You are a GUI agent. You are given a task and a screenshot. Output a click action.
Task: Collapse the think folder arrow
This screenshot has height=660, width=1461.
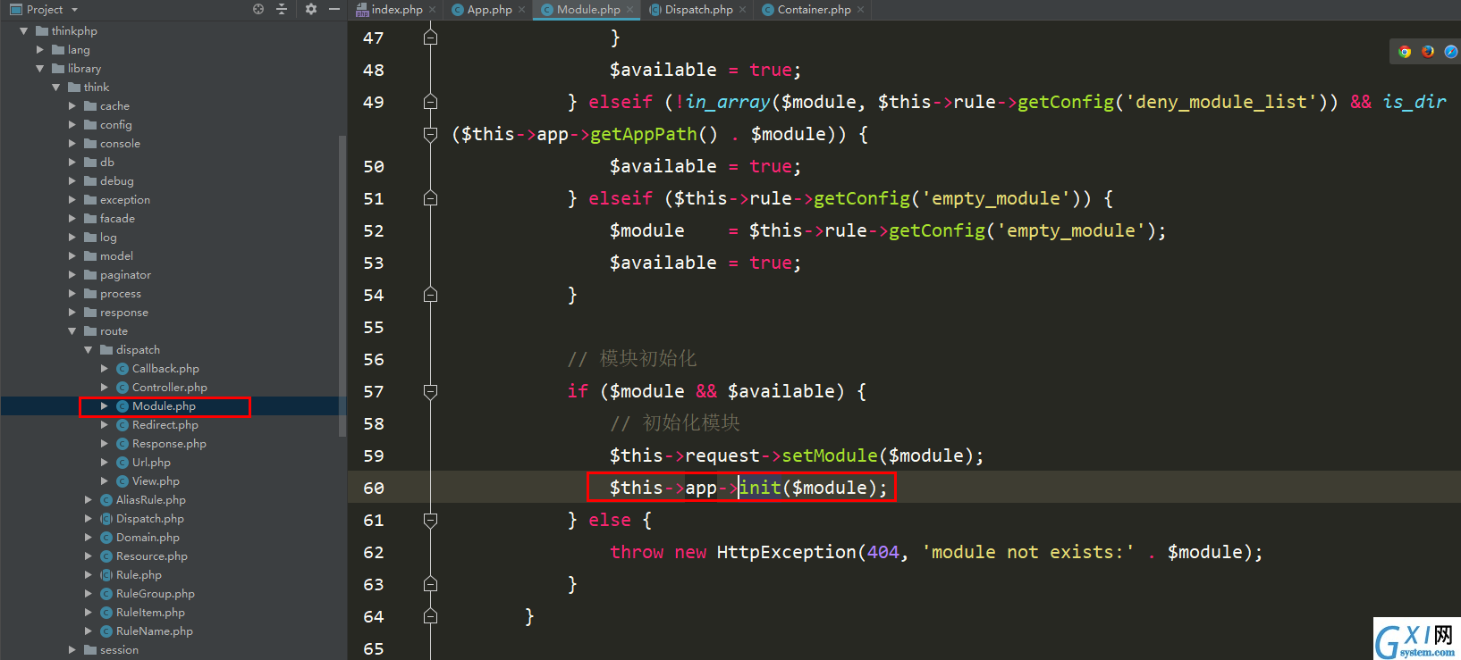55,88
